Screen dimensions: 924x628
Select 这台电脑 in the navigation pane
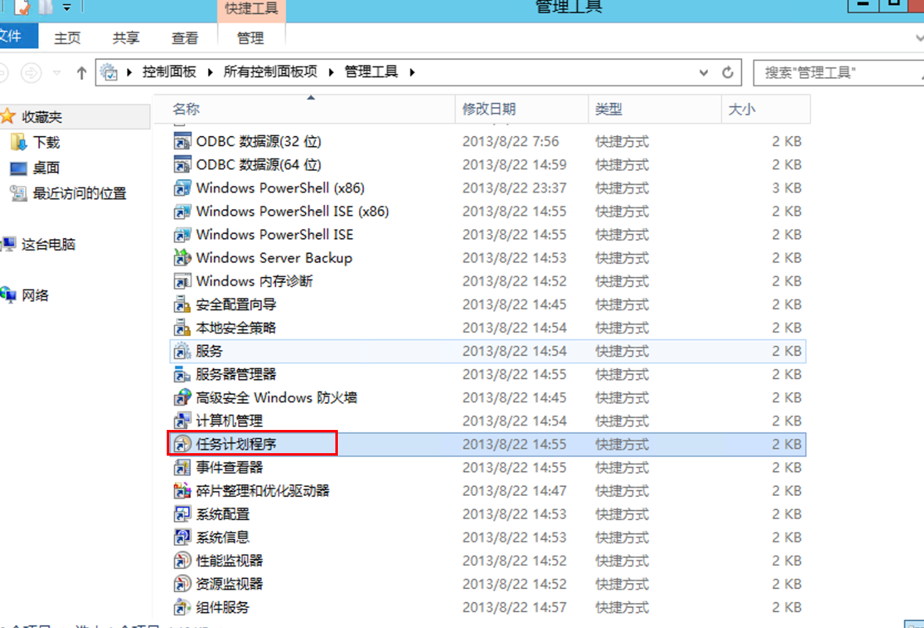(48, 244)
